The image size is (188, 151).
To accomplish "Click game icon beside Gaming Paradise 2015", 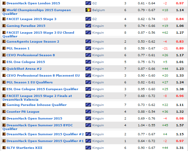I will coord(4,26).
